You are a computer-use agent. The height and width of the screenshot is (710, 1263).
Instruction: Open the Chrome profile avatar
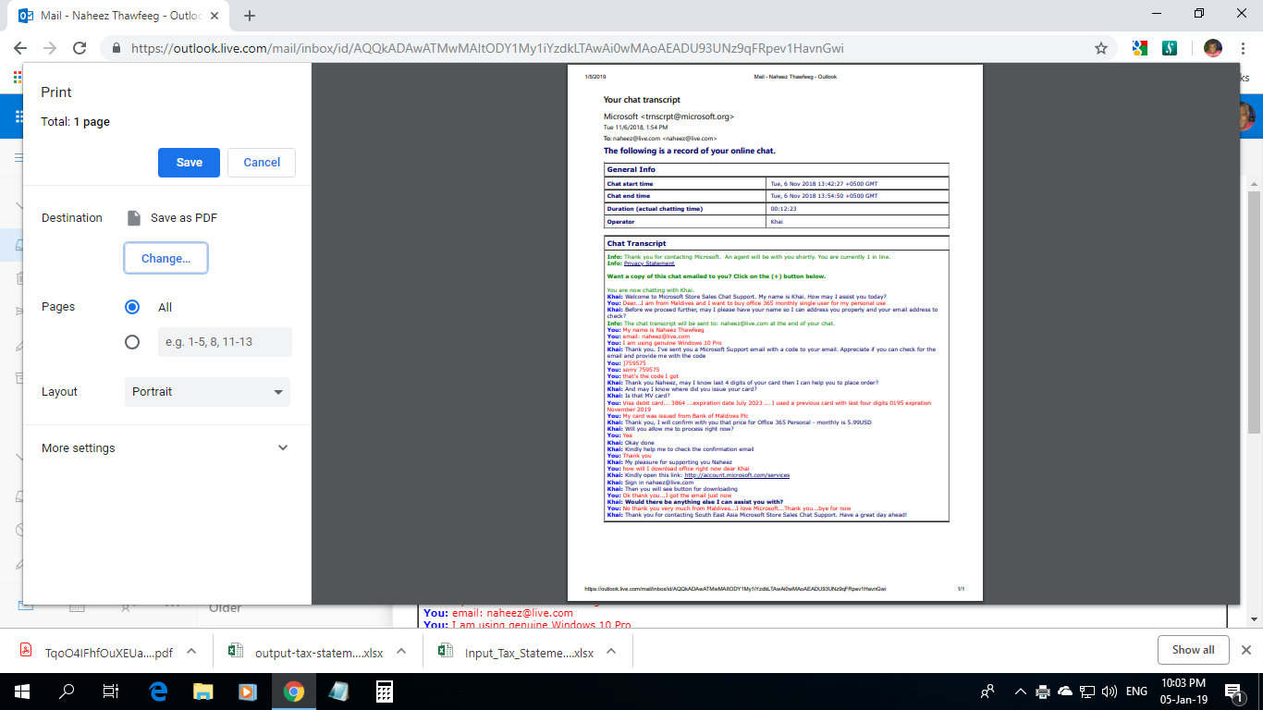pos(1212,48)
